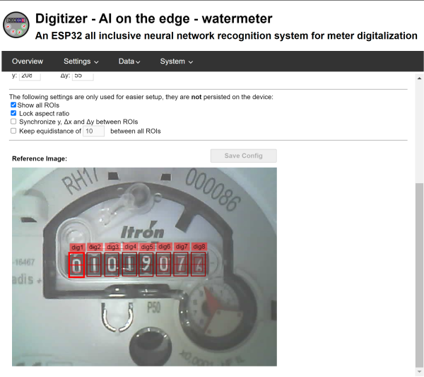424x377 pixels.
Task: Select the dig1 ROI box
Action: click(x=76, y=265)
